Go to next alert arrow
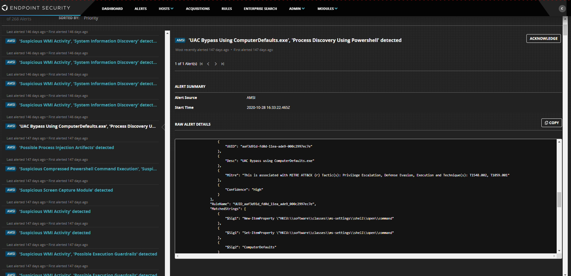The image size is (571, 276). pyautogui.click(x=216, y=64)
